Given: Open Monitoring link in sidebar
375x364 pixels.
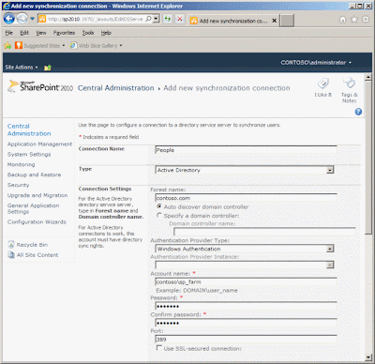Looking at the screenshot, I should click(22, 164).
